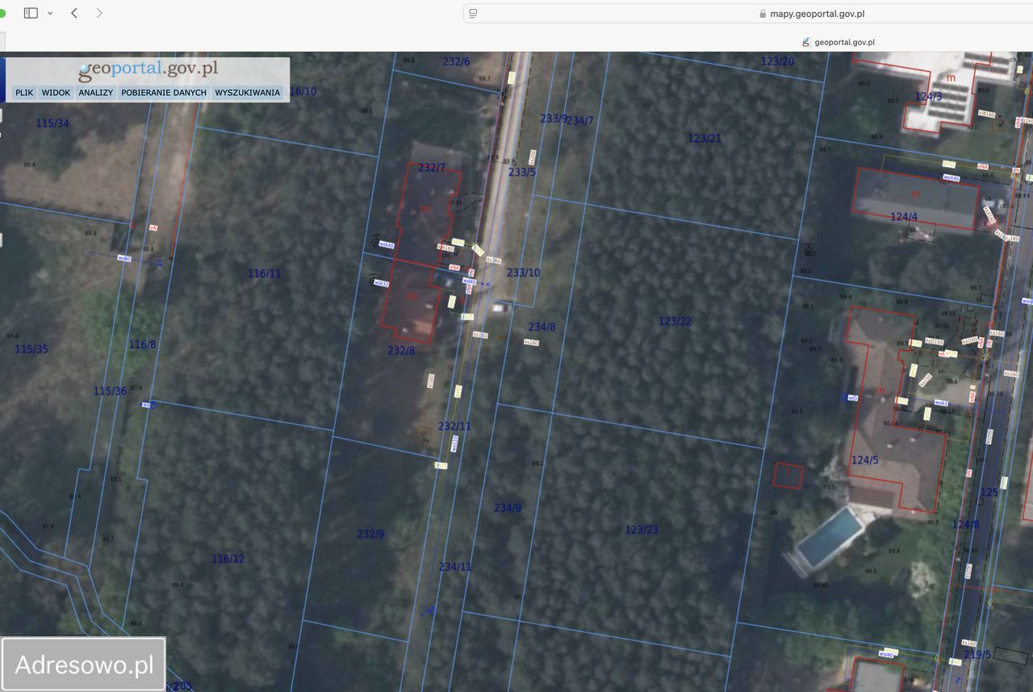This screenshot has height=692, width=1033.
Task: Select parcel label 116/8 on the map
Action: pyautogui.click(x=142, y=344)
